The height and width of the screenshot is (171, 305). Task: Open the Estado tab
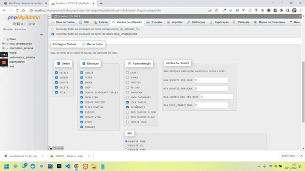101,22
